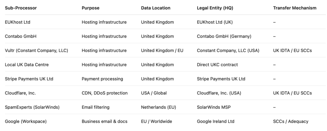The width and height of the screenshot is (327, 131).
Task: Click the Purpose column header
Action: (90, 8)
